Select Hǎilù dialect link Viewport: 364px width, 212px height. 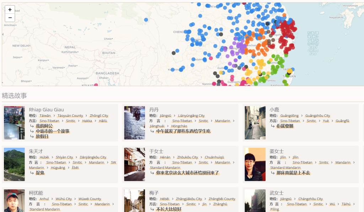click(x=103, y=121)
